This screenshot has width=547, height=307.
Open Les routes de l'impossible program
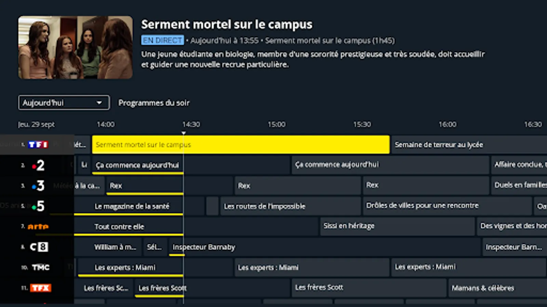click(265, 206)
